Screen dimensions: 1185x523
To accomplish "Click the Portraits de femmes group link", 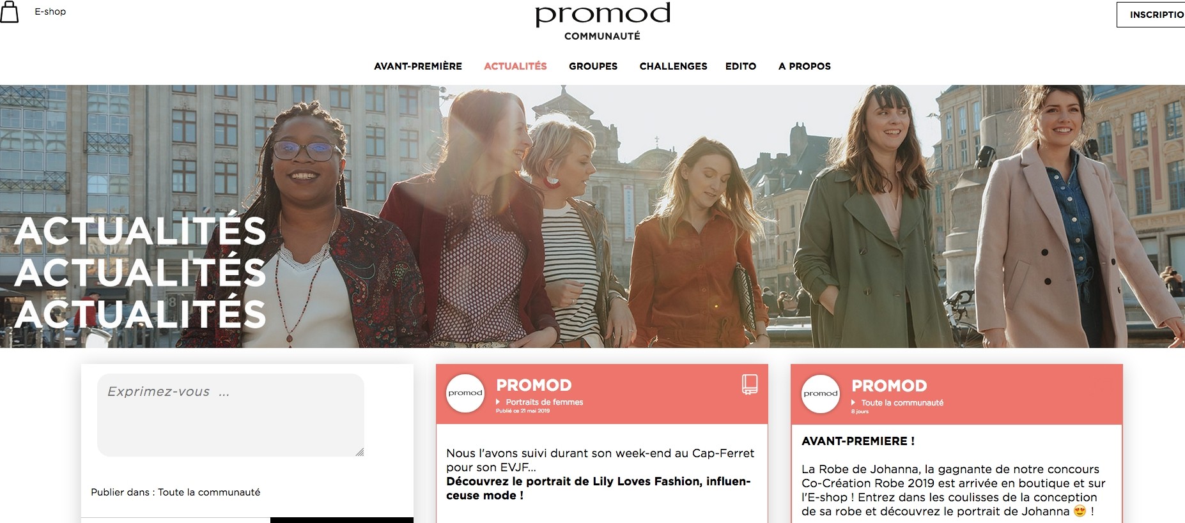I will pyautogui.click(x=545, y=402).
